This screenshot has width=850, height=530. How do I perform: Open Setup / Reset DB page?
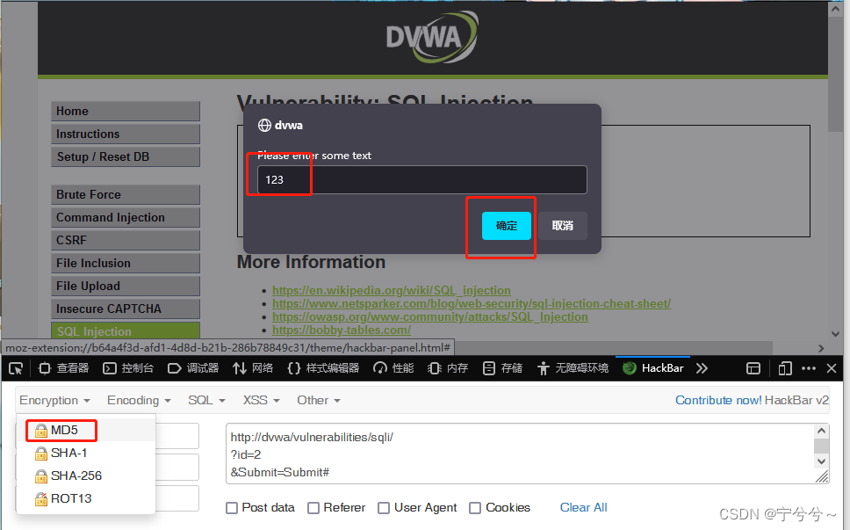point(126,156)
